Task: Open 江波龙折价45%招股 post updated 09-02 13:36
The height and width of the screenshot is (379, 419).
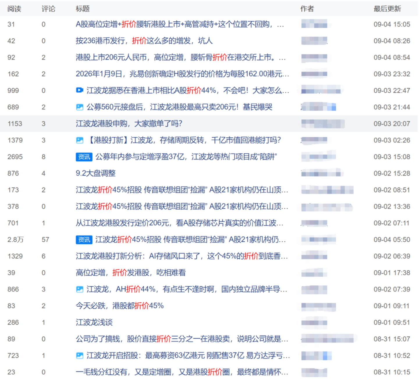Action: (182, 206)
